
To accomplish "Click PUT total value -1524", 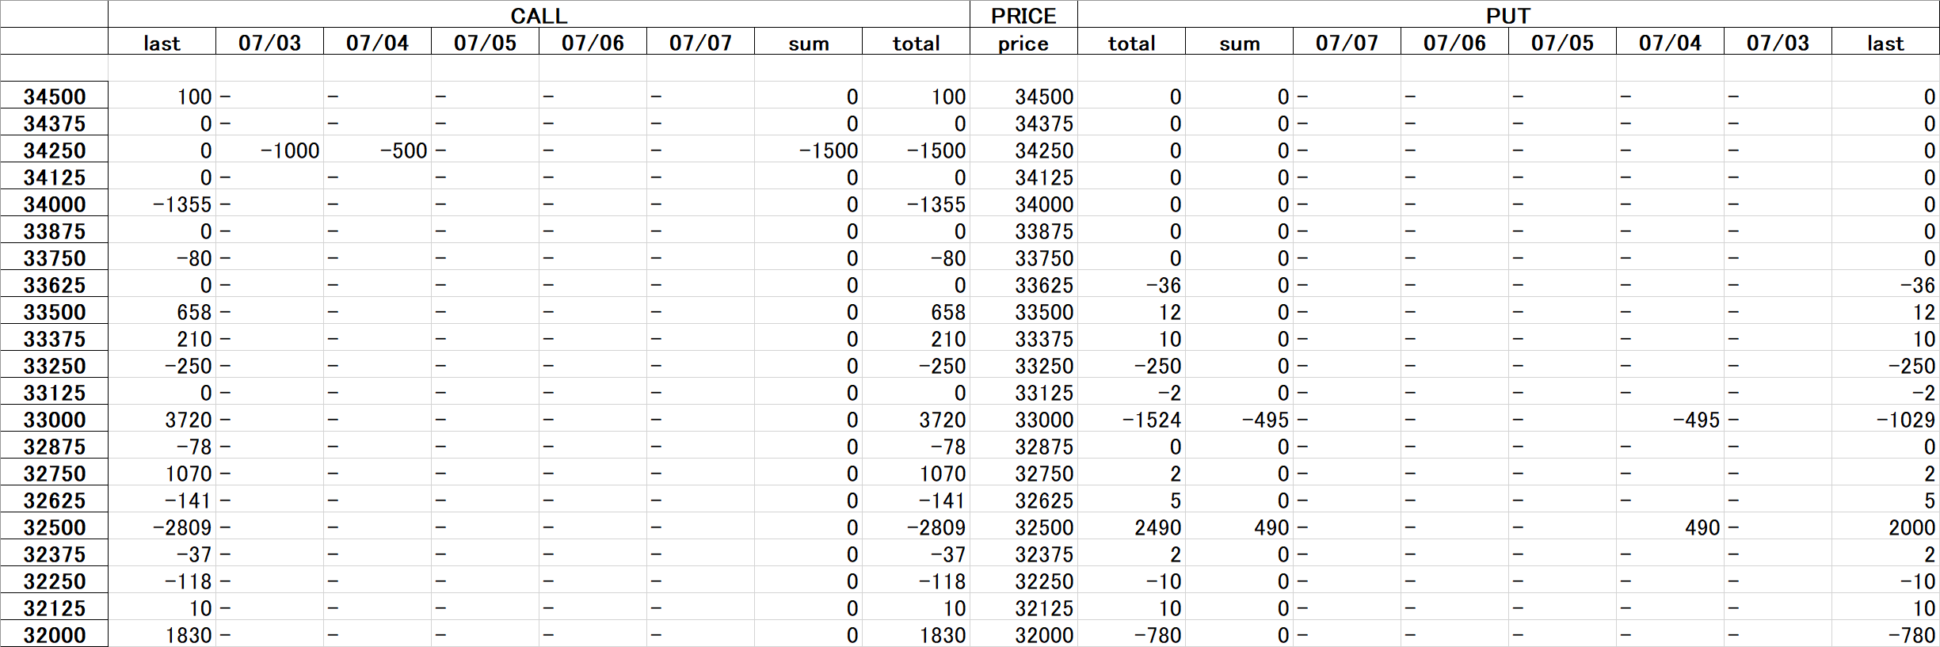I will (x=1131, y=419).
